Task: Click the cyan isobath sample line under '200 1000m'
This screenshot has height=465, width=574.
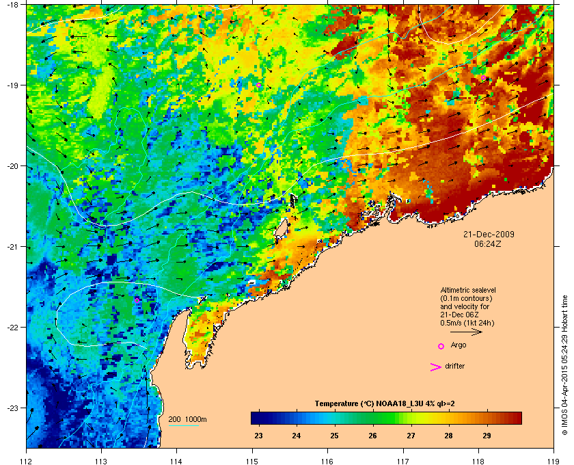Action: point(183,426)
